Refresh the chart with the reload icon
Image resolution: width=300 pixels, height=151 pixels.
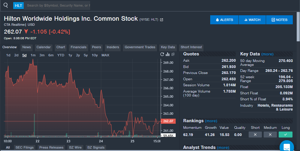click(x=162, y=55)
